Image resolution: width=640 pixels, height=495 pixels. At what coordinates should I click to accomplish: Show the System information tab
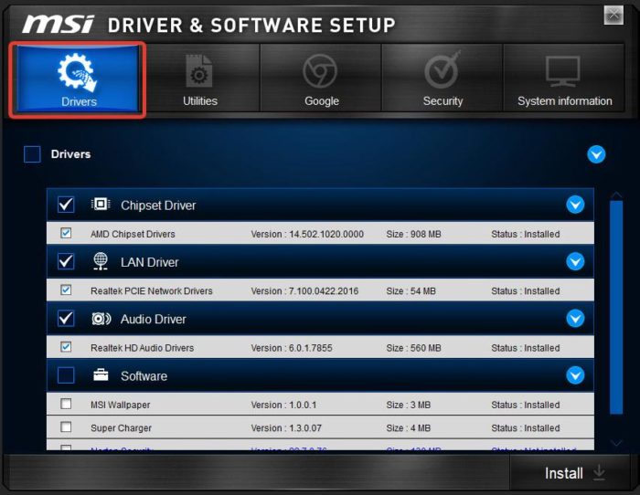(x=564, y=78)
